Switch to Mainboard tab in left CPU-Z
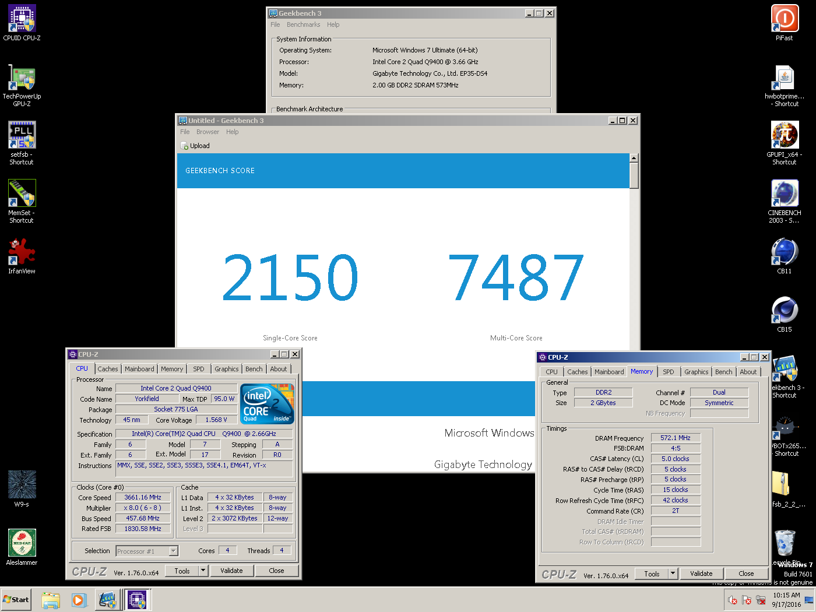The width and height of the screenshot is (816, 612). tap(139, 369)
